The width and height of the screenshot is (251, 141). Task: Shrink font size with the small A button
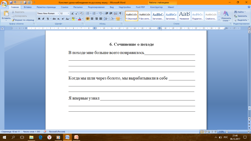76,13
